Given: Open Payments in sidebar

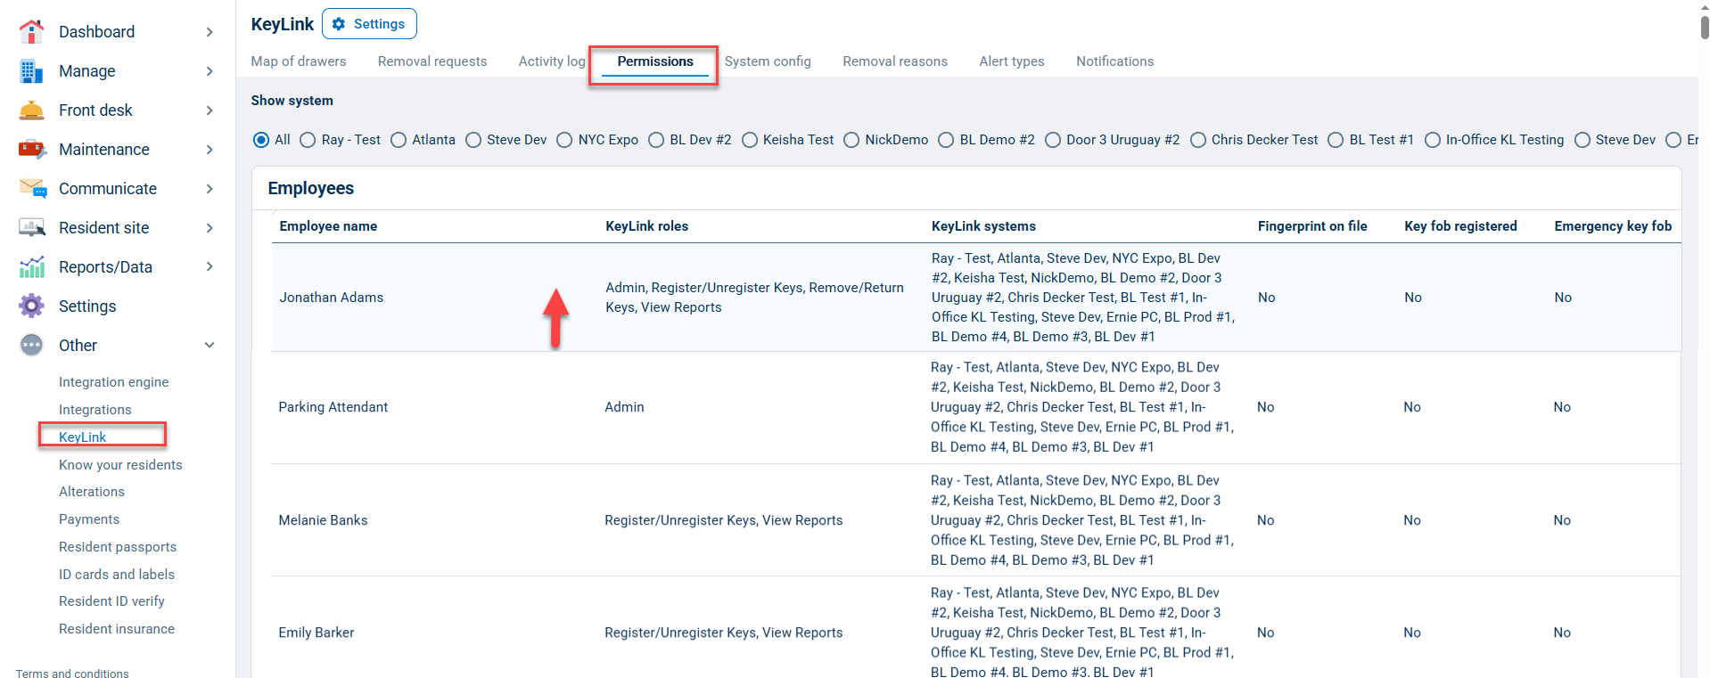Looking at the screenshot, I should pyautogui.click(x=89, y=519).
